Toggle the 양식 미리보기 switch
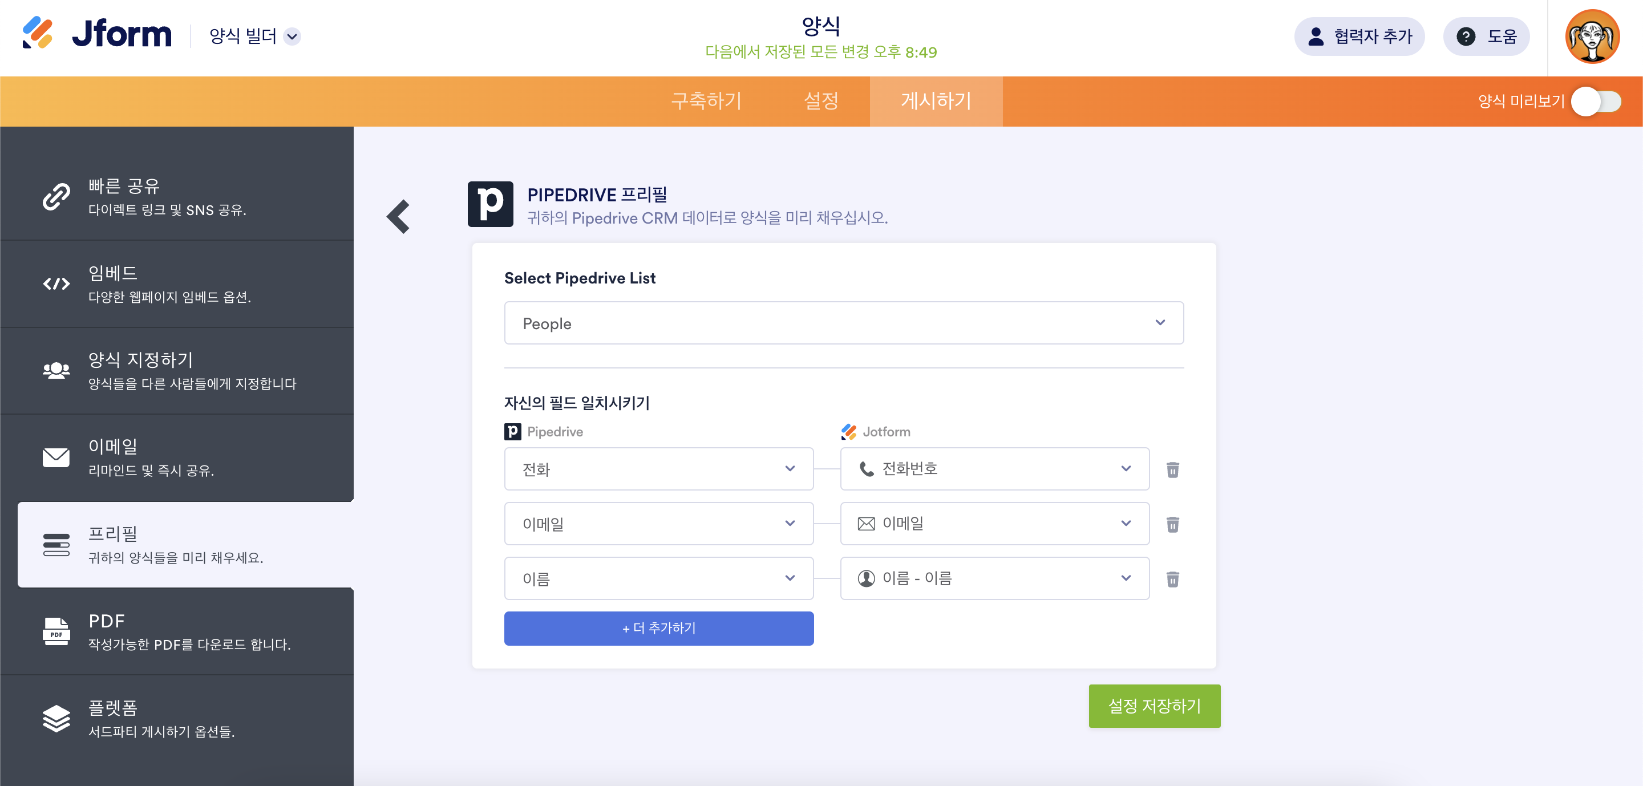Image resolution: width=1643 pixels, height=786 pixels. coord(1596,102)
